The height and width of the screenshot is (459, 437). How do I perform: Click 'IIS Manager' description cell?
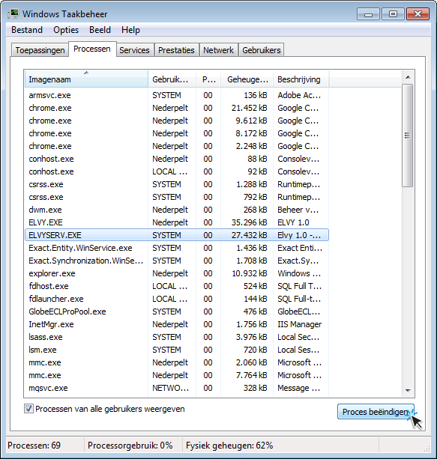[300, 324]
